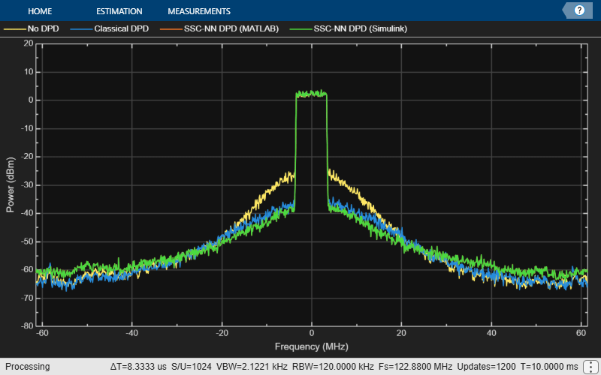Toggle SSC-NN DPD (MATLAB) legend entry
The width and height of the screenshot is (601, 375).
[219, 28]
